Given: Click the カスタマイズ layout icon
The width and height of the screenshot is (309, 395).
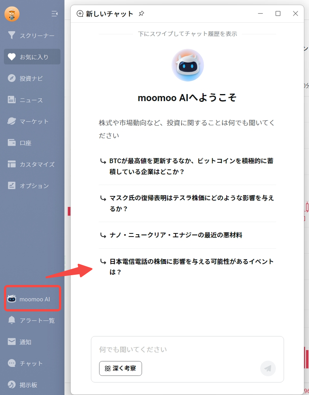Looking at the screenshot, I should tap(12, 164).
